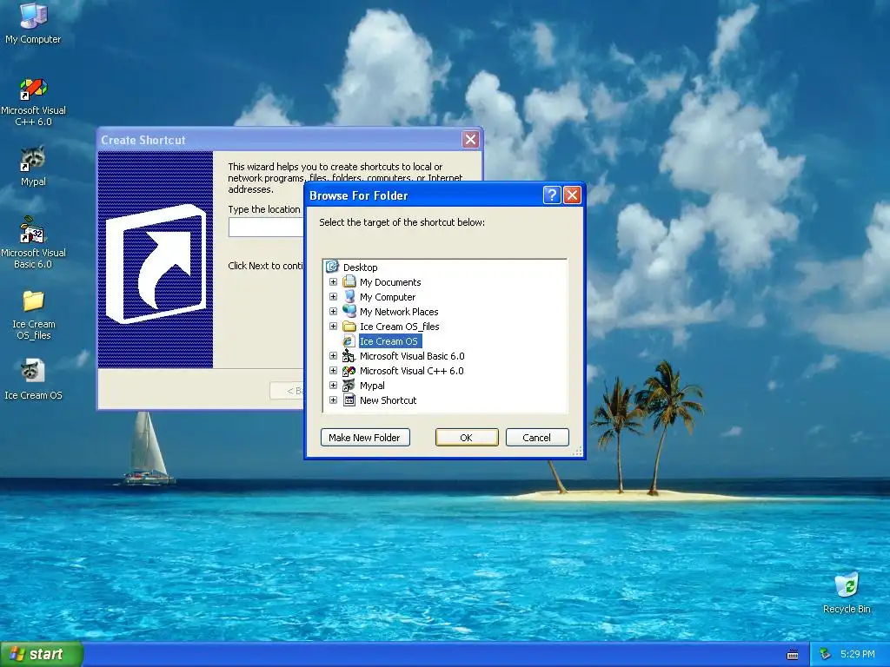Click the My Computer icon in tree

[x=349, y=297]
